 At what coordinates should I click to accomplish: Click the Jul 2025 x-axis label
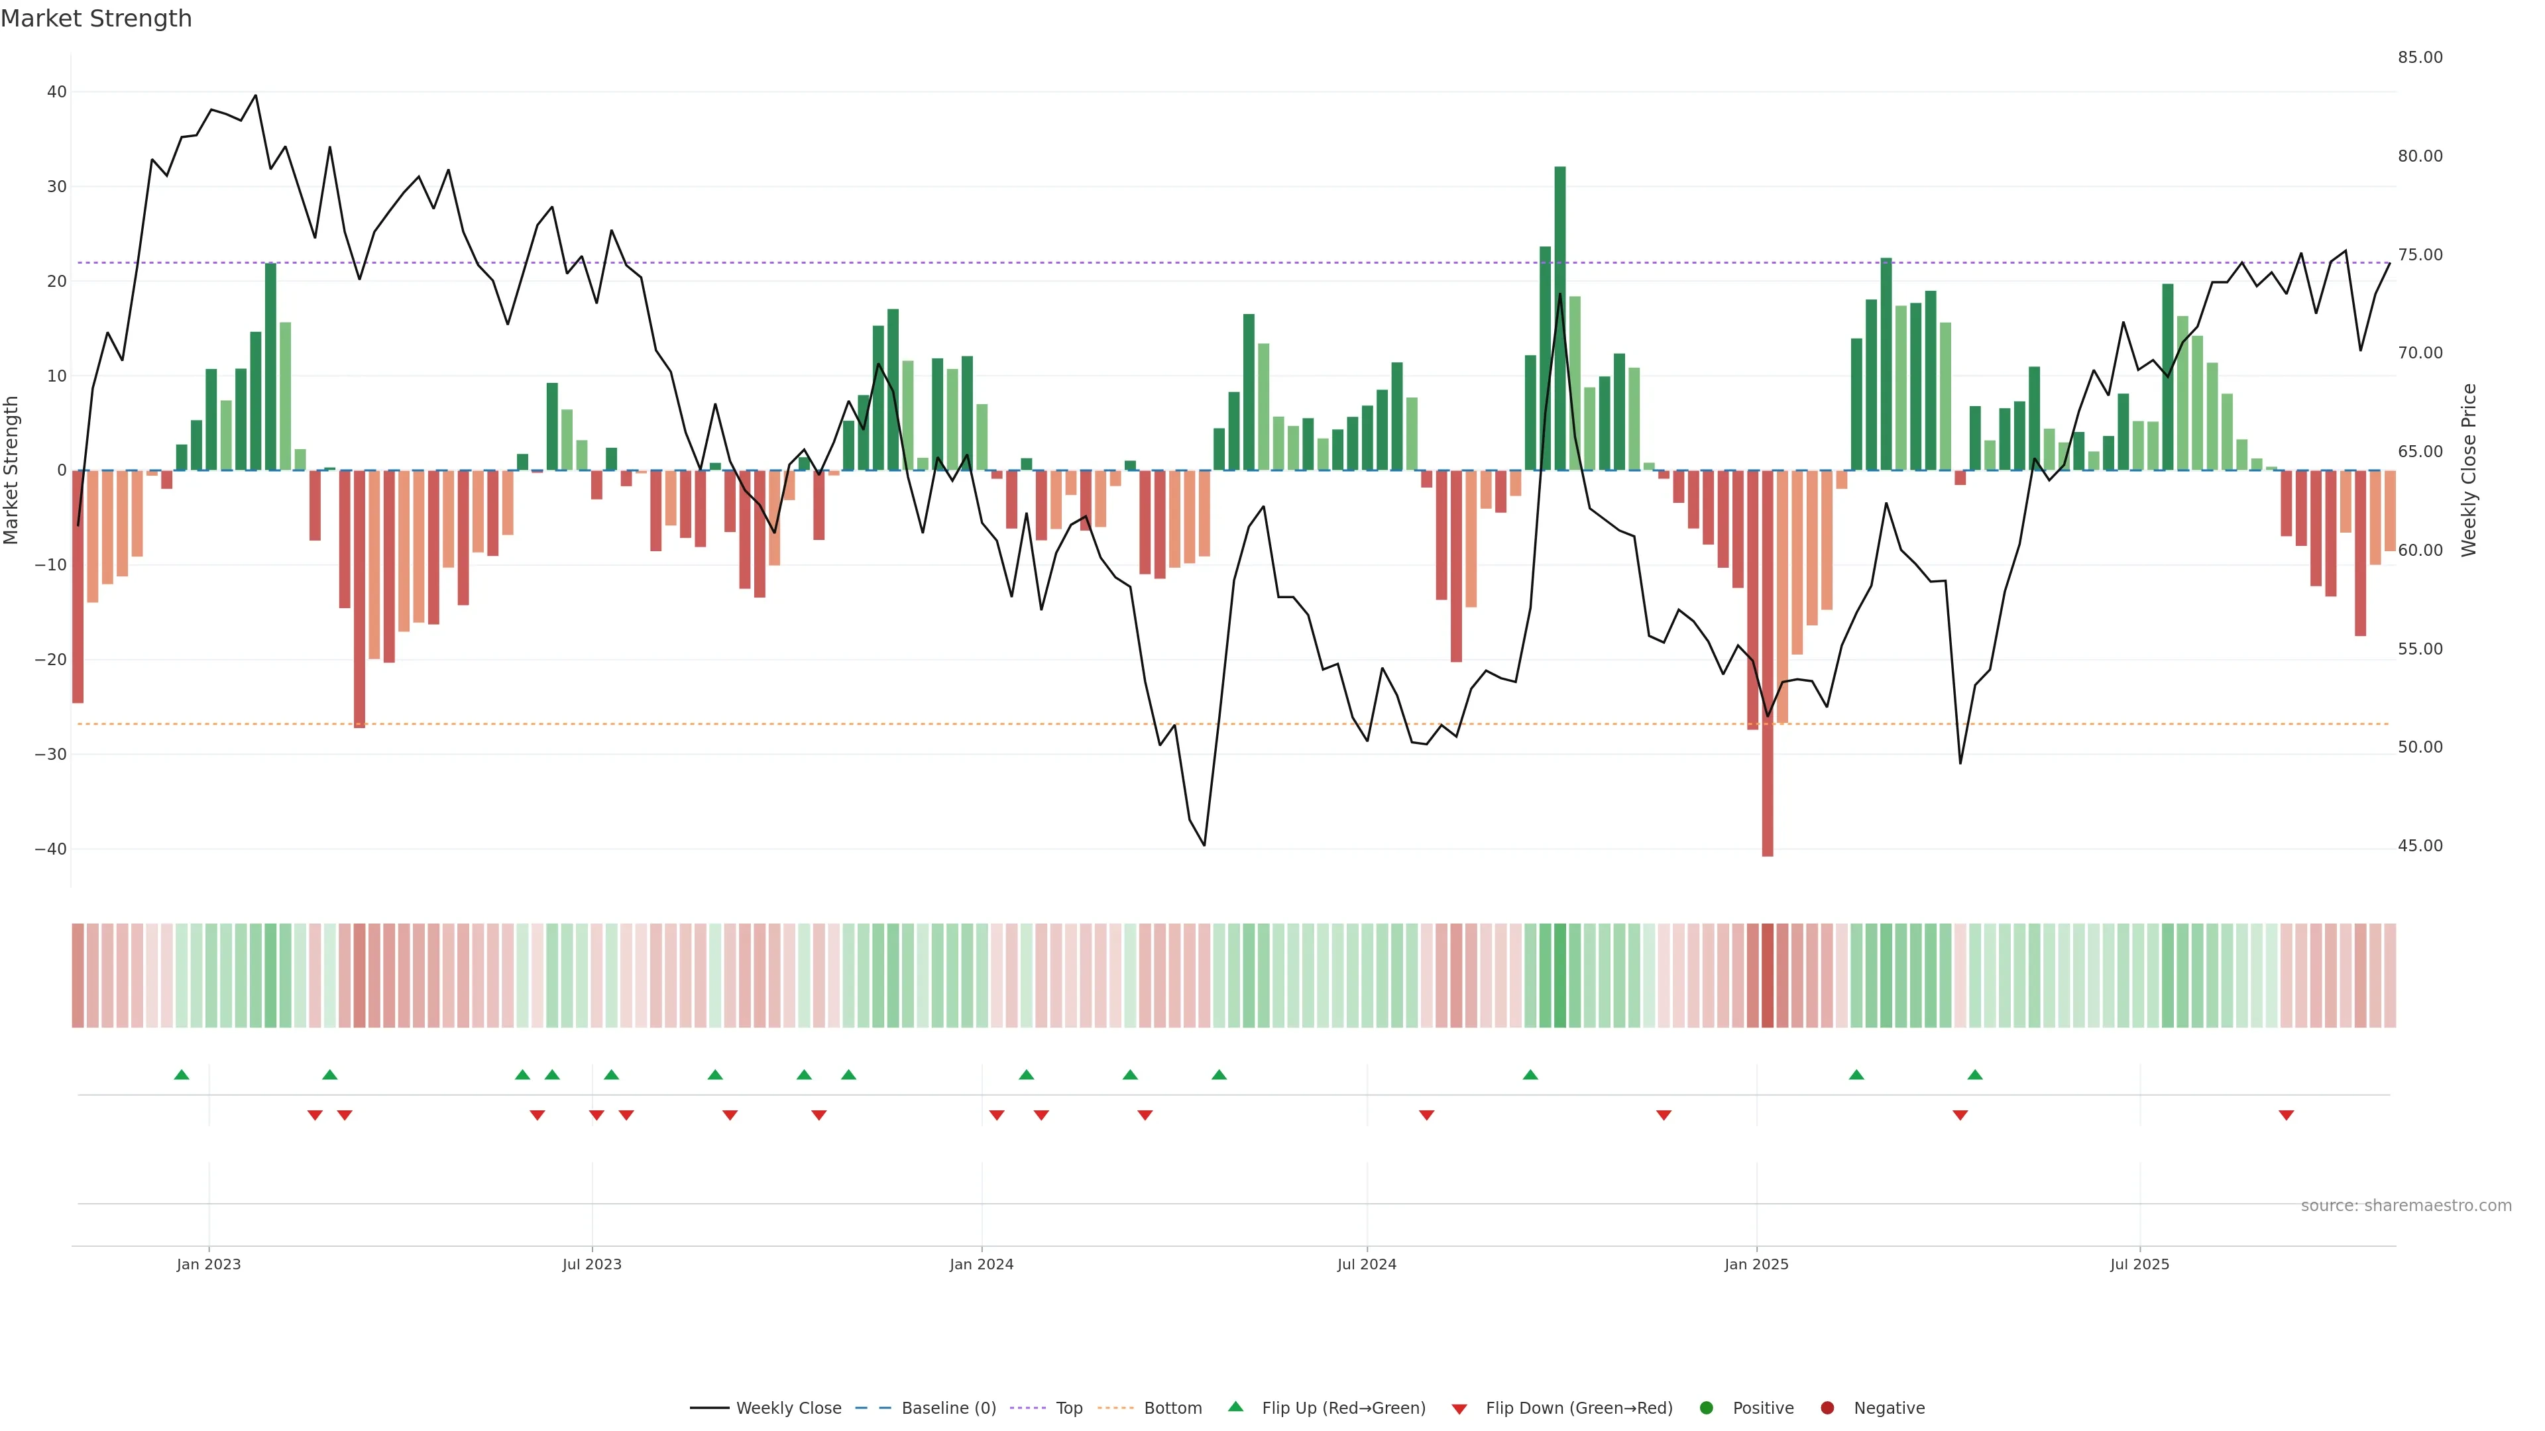tap(2139, 1264)
